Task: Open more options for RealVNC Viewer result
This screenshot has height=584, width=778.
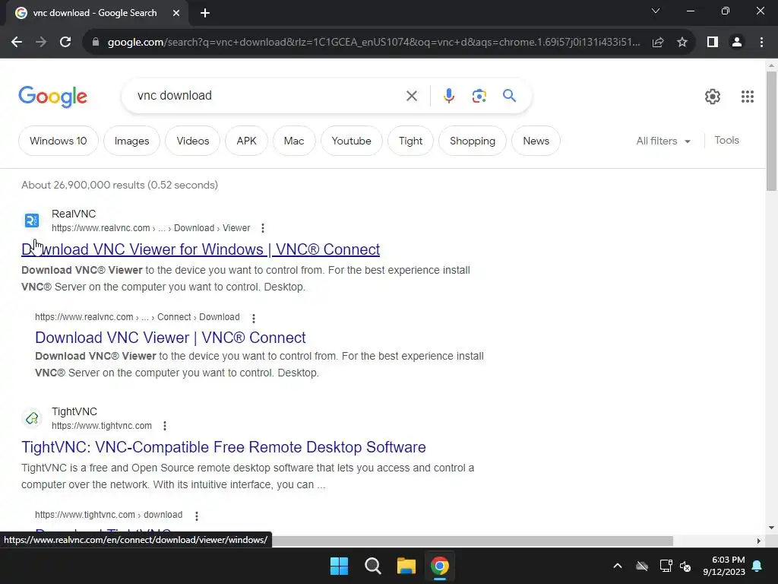Action: tap(263, 228)
